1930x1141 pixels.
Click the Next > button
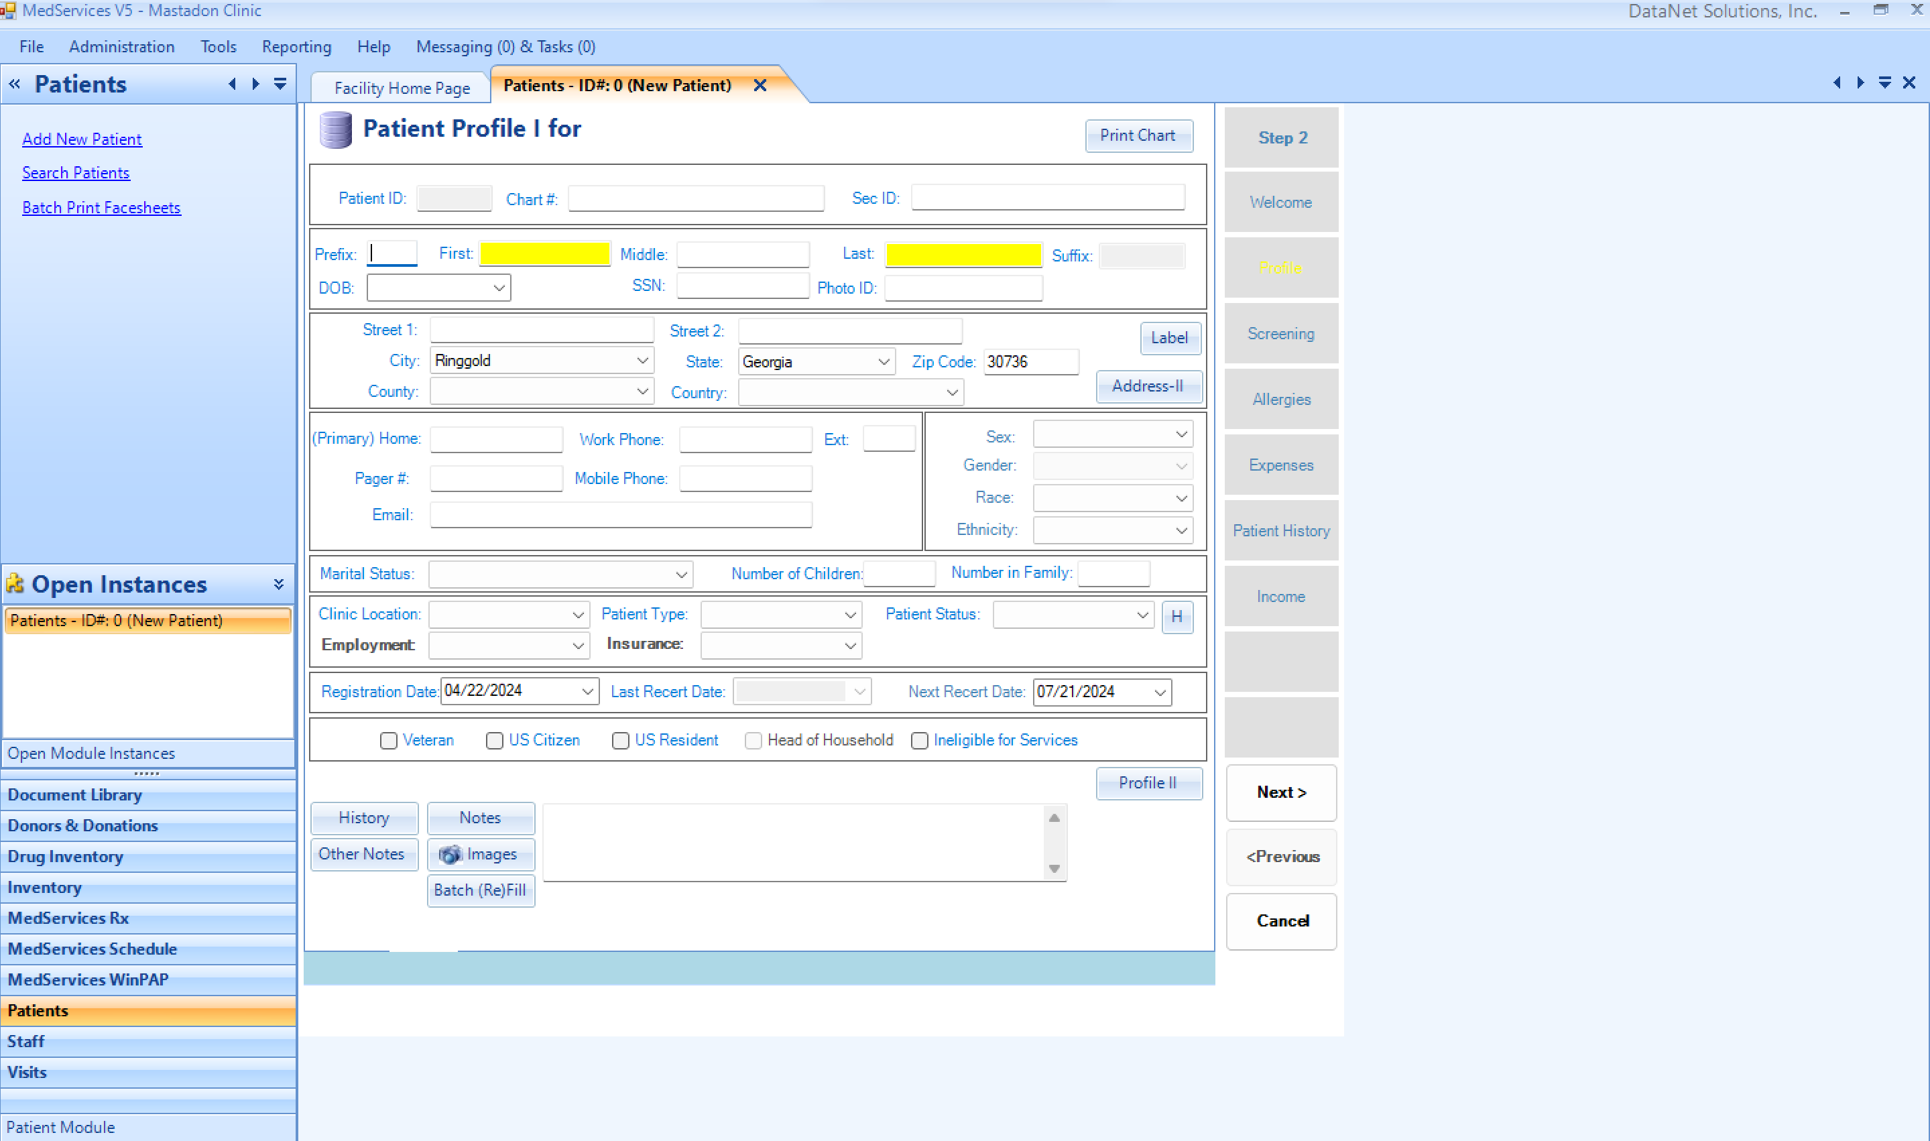pyautogui.click(x=1281, y=792)
